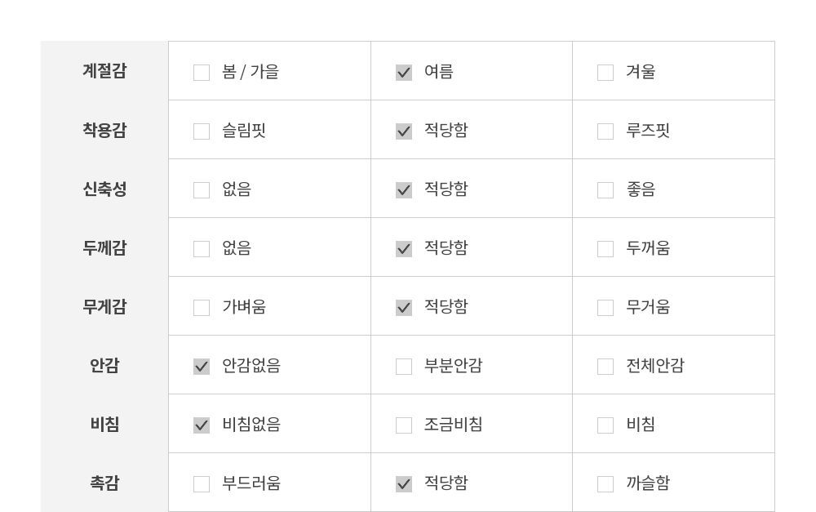Viewport: 816px width, 512px height.
Task: Enable the 좋음 stretch checkbox
Action: (605, 190)
